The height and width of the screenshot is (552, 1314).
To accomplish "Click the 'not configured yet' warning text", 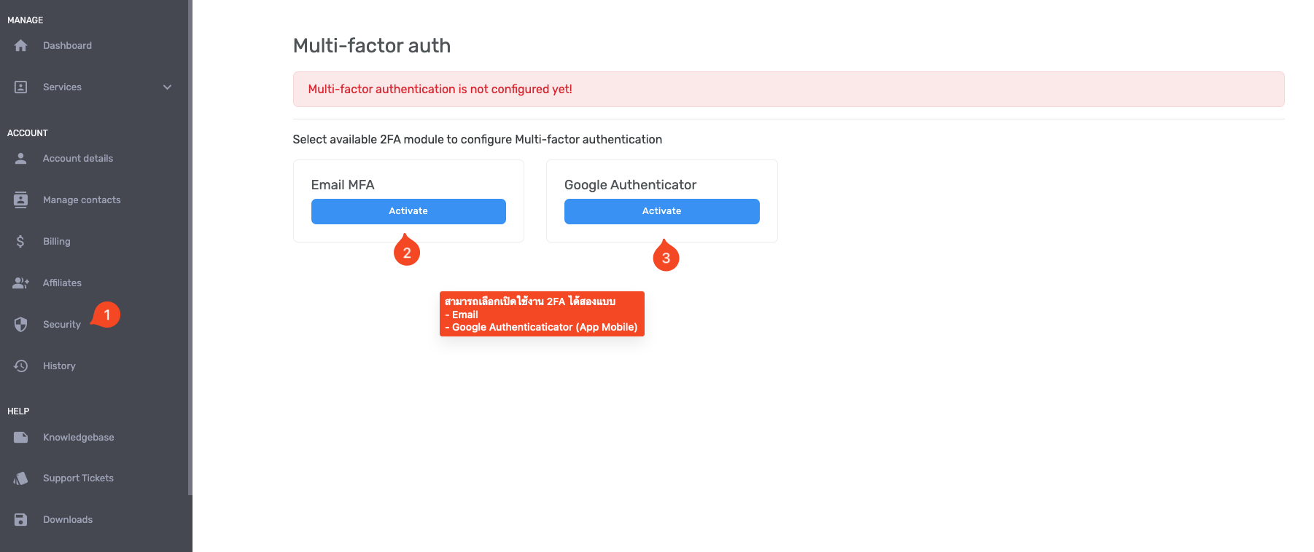I will (x=440, y=89).
